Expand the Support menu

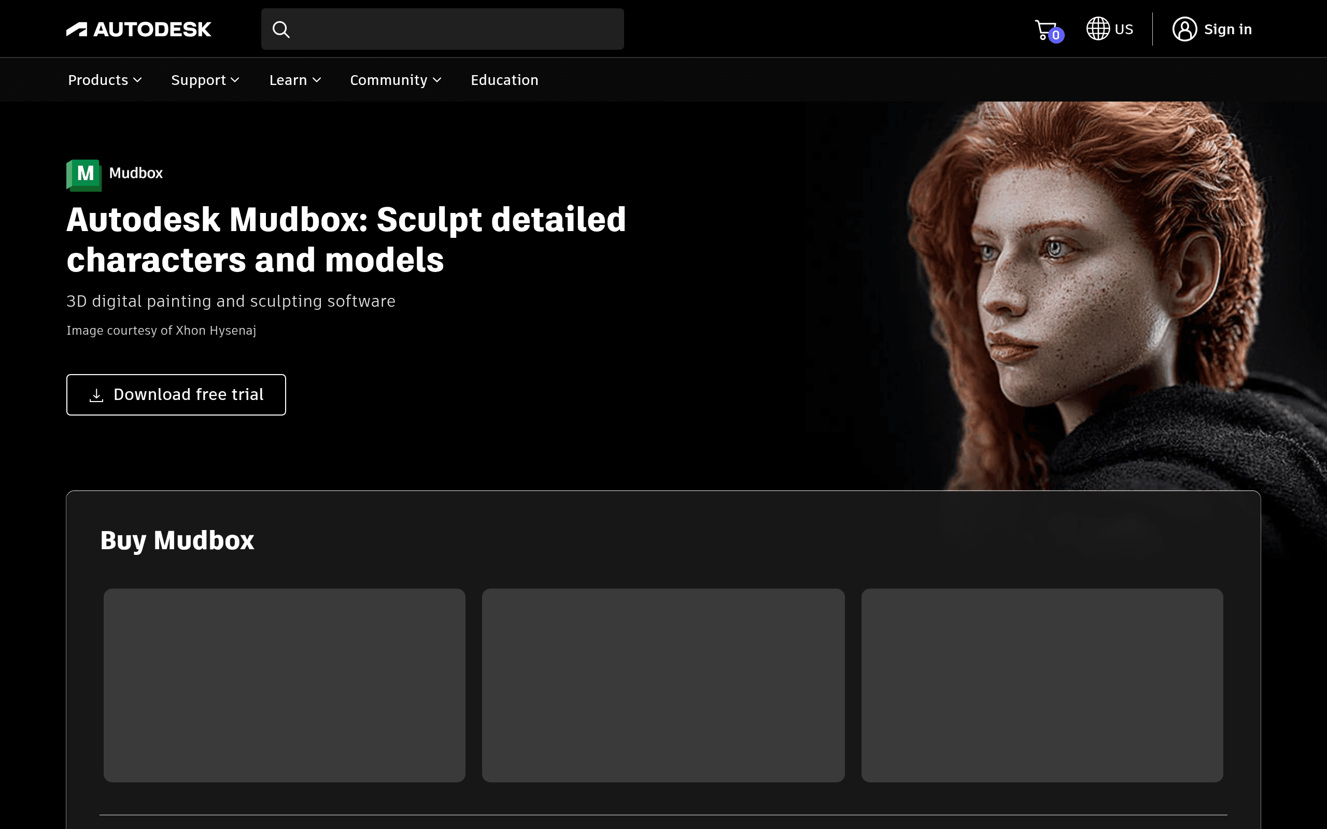205,80
